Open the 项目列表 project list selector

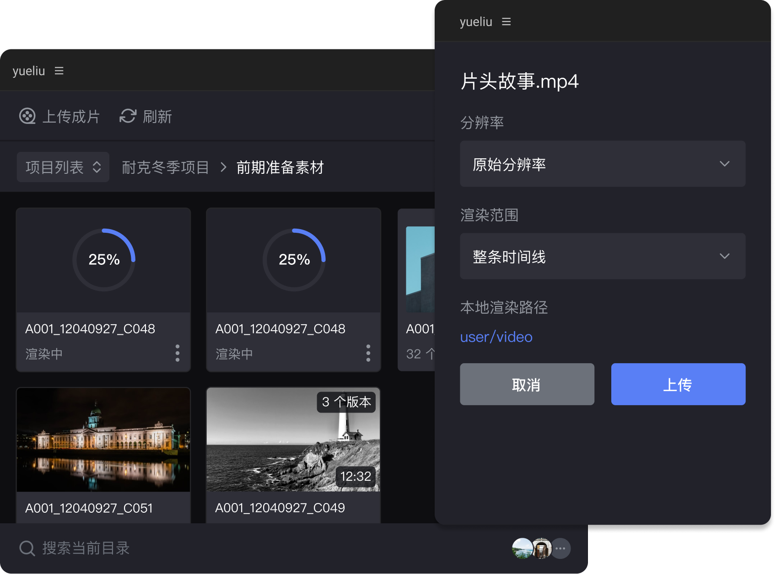[63, 167]
